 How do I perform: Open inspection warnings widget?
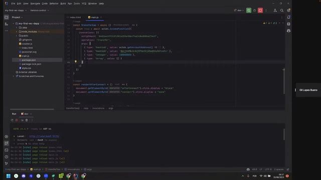(270, 23)
